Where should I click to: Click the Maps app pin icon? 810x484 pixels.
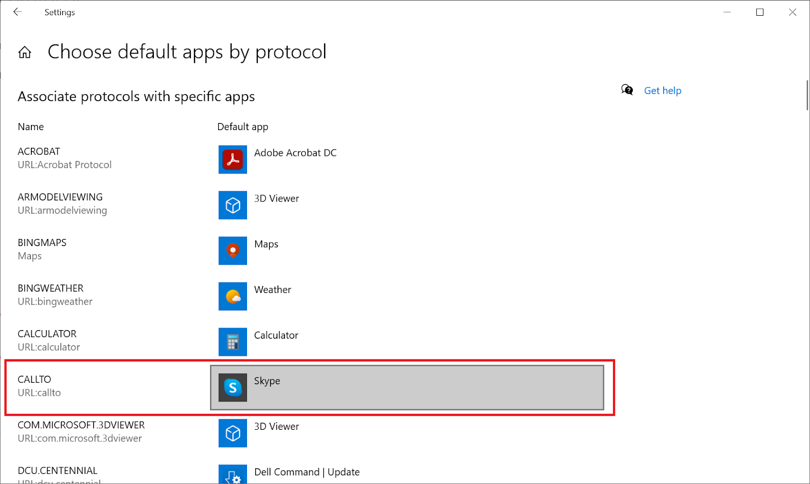point(233,251)
